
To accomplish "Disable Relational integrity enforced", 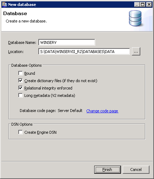I will click(20, 88).
